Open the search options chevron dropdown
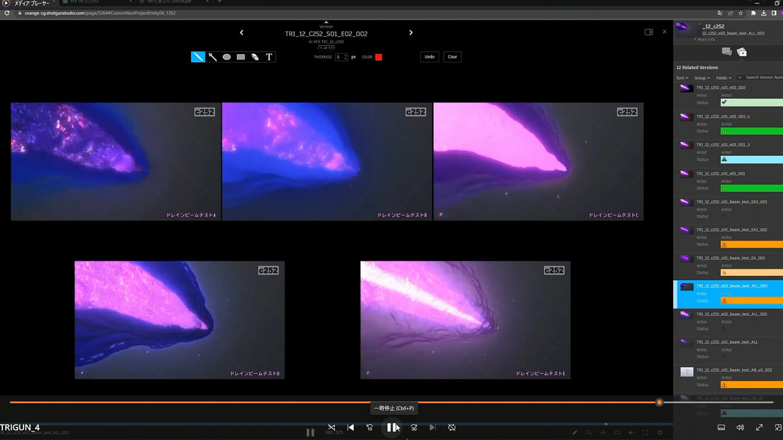 click(x=739, y=78)
